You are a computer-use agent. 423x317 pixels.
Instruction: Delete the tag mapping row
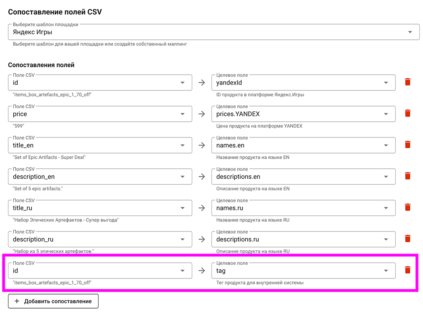coord(407,270)
